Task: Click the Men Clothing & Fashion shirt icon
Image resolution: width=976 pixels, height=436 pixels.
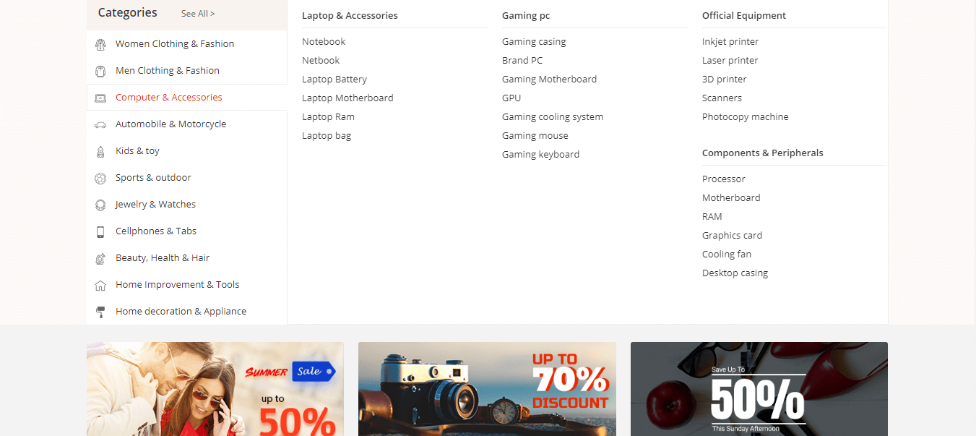Action: [x=100, y=72]
